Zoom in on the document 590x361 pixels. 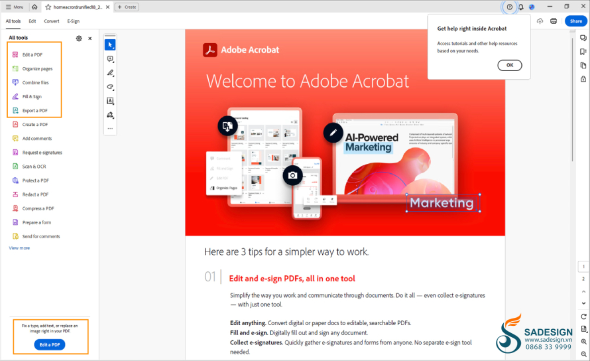coord(583,341)
